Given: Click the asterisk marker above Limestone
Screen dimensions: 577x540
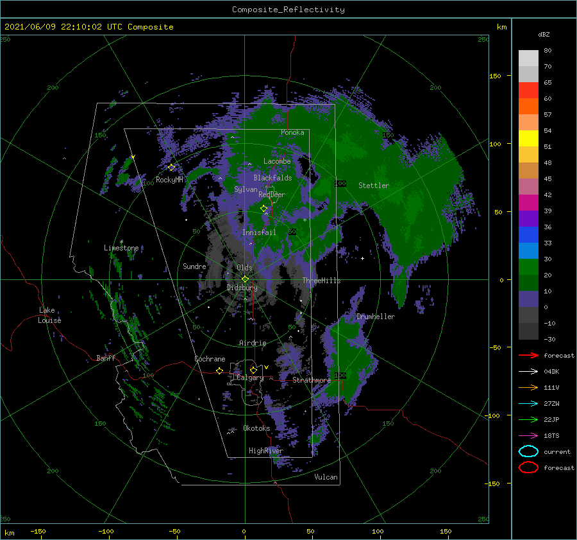Looking at the screenshot, I should 121,242.
